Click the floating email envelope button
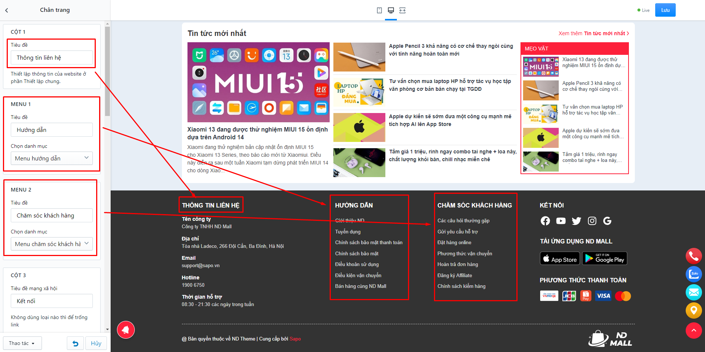 pos(693,292)
